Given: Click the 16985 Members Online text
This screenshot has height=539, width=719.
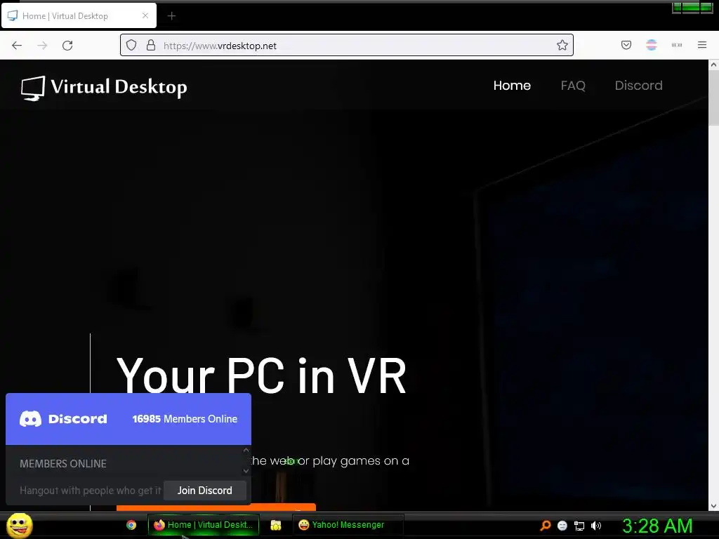Looking at the screenshot, I should (x=185, y=419).
